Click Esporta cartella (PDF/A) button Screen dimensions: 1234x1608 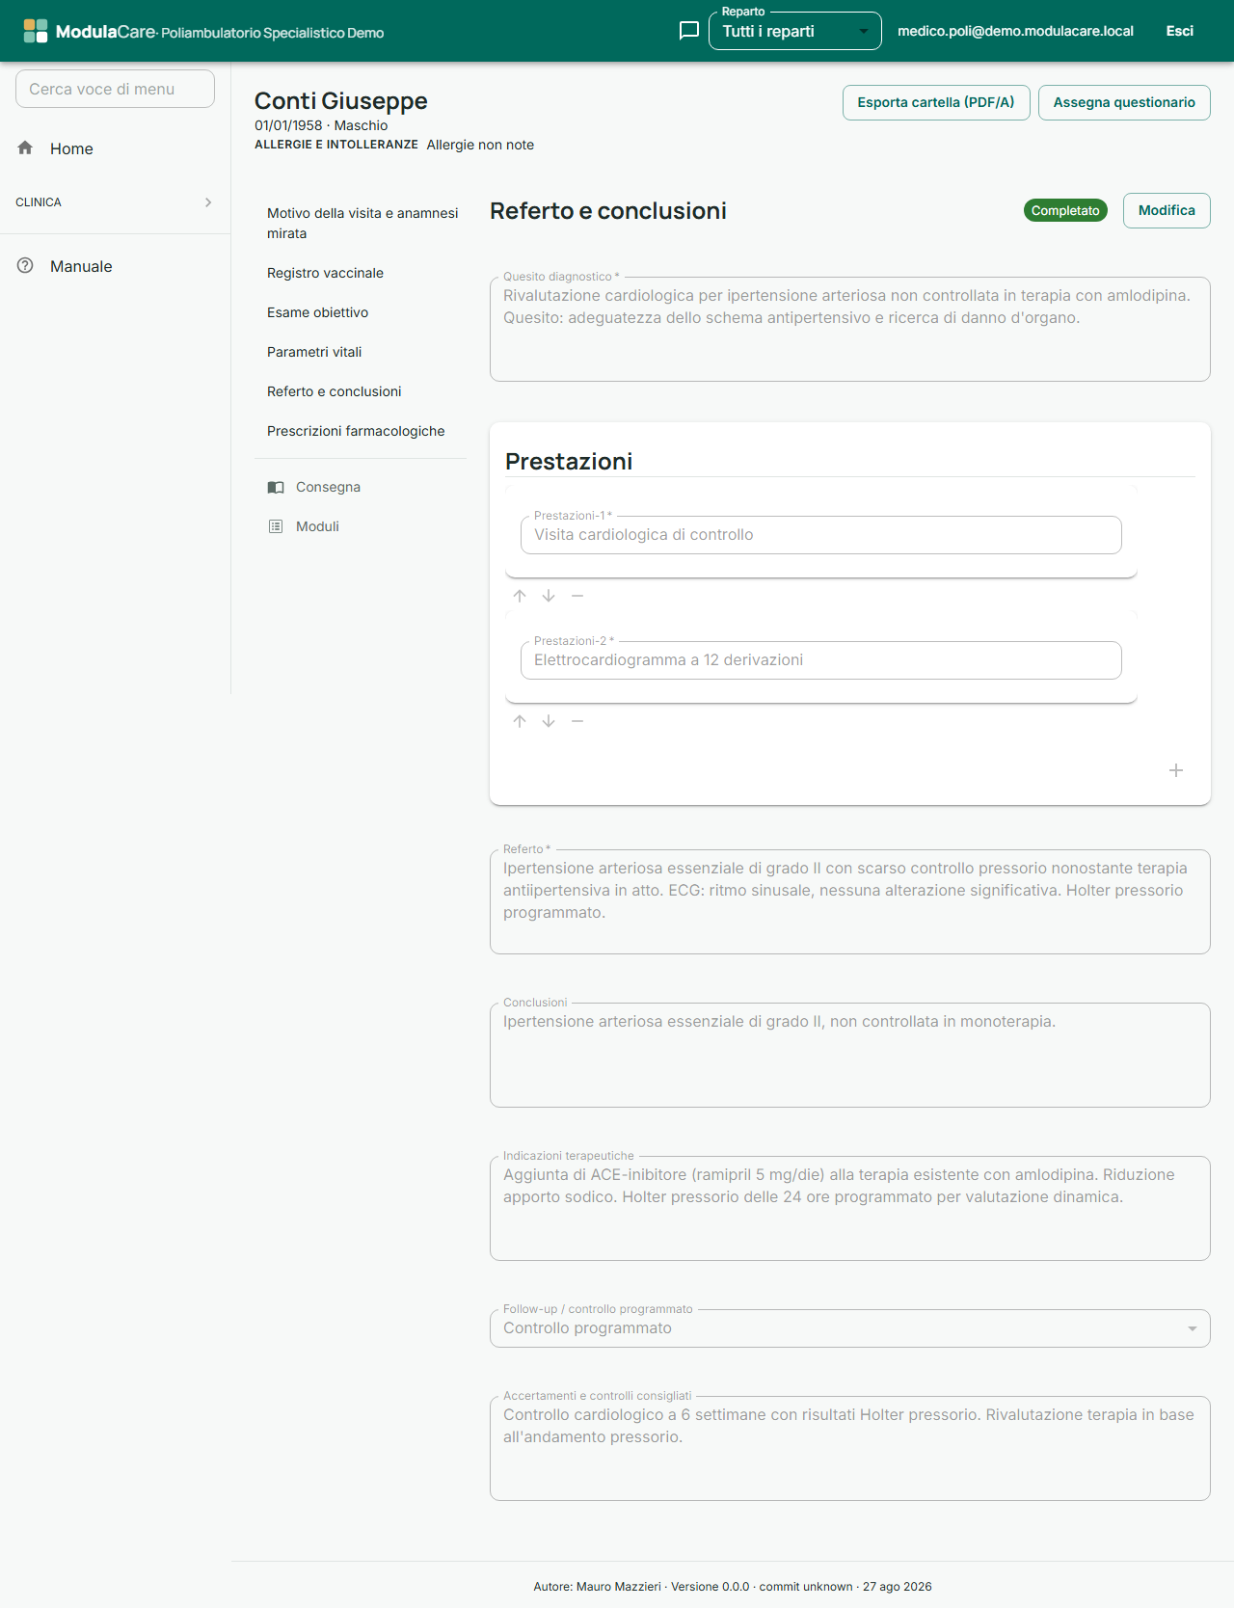pos(936,102)
